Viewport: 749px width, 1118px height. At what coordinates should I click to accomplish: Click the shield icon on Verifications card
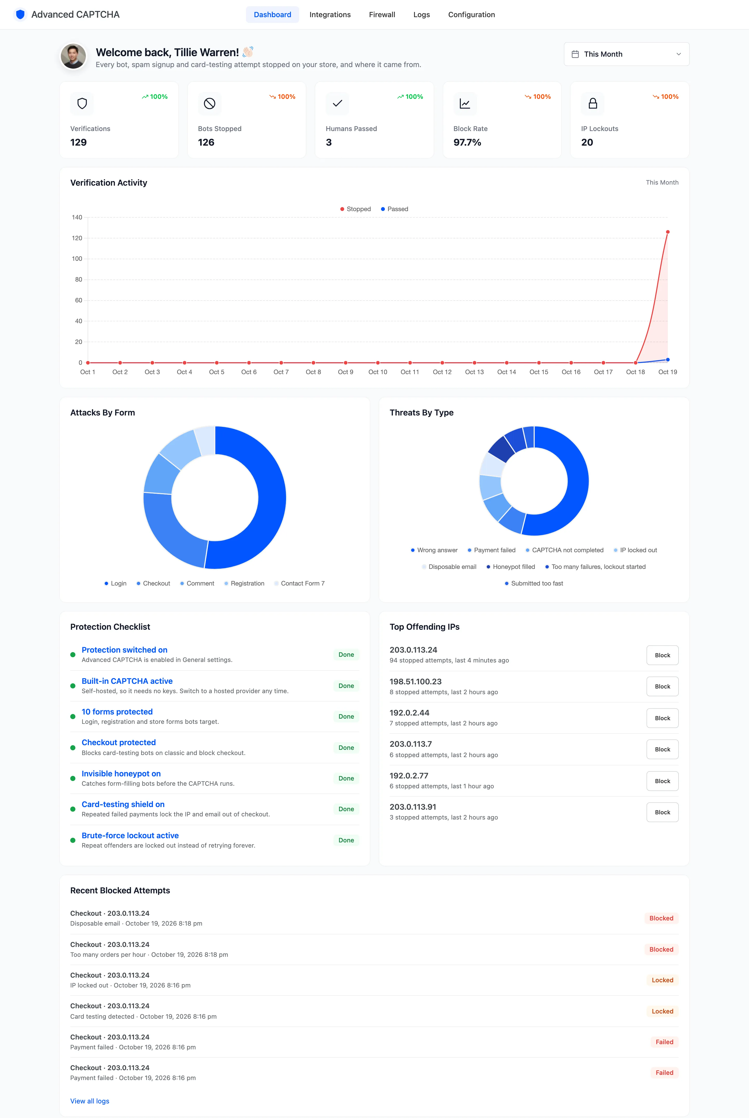point(82,104)
